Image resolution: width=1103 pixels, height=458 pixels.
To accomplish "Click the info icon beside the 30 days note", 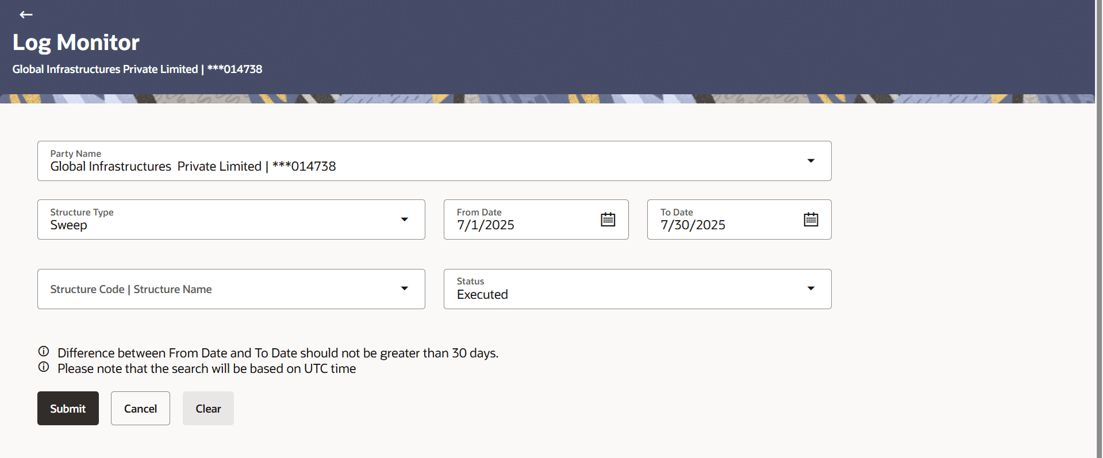I will (x=44, y=351).
